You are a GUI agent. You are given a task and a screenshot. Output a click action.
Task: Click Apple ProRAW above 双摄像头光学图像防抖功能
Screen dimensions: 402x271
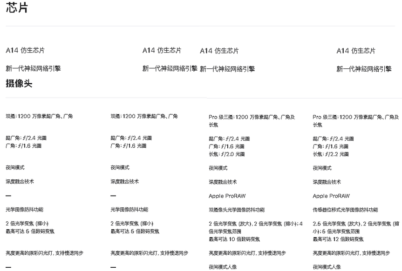coord(227,196)
